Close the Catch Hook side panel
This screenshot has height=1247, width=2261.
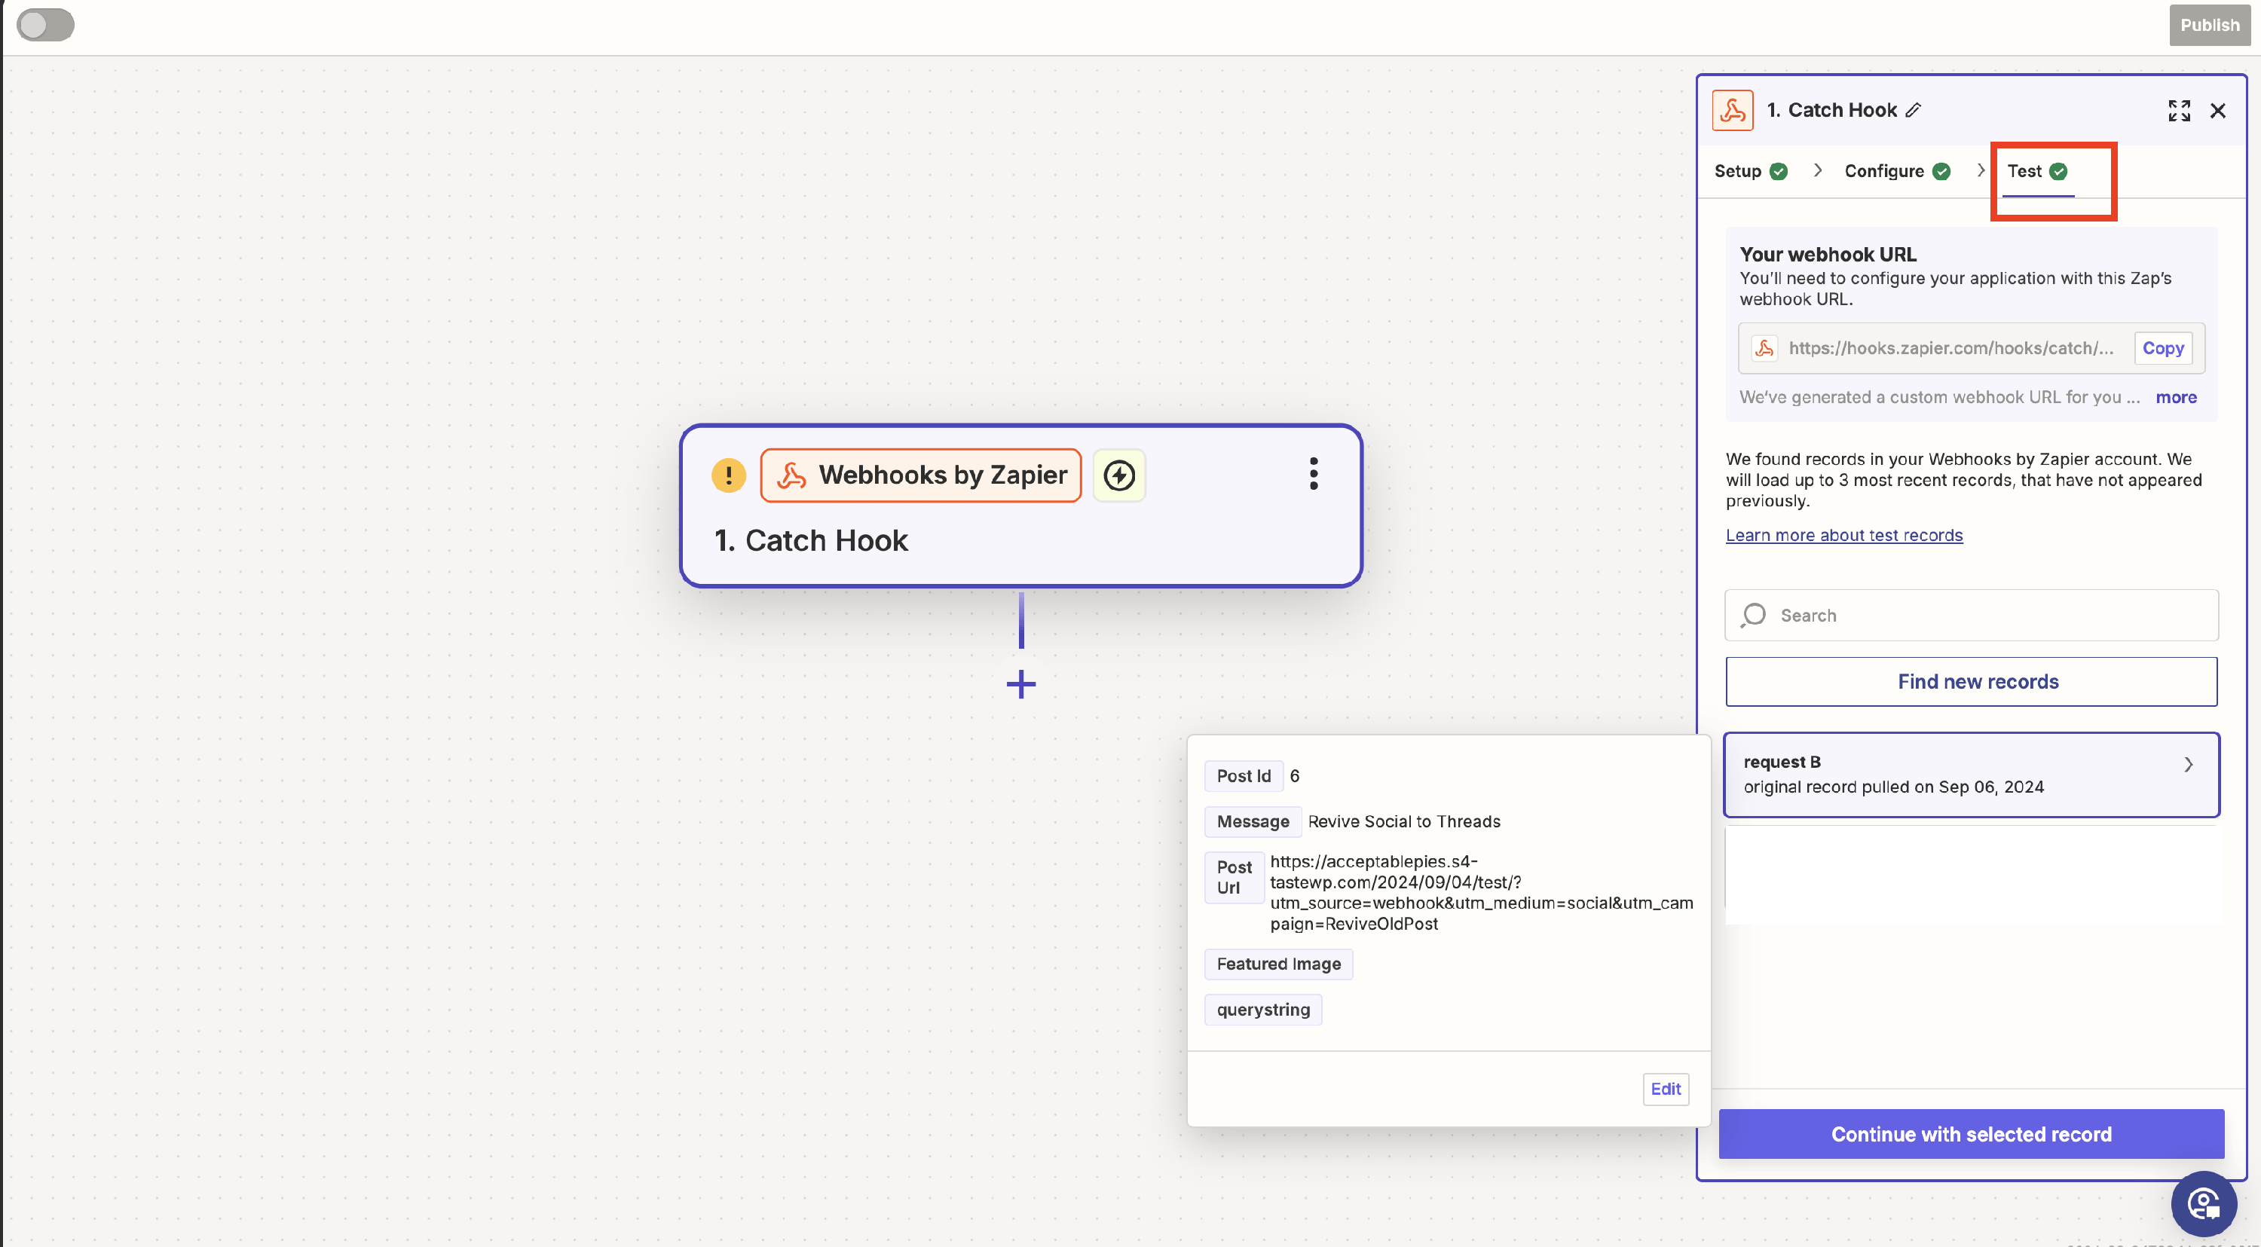point(2217,111)
